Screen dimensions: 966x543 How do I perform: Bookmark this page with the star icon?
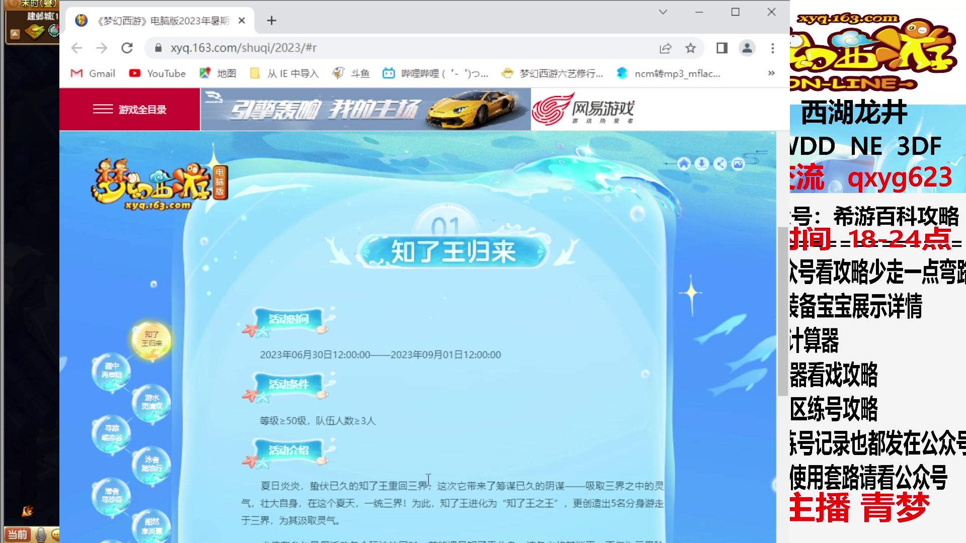690,48
